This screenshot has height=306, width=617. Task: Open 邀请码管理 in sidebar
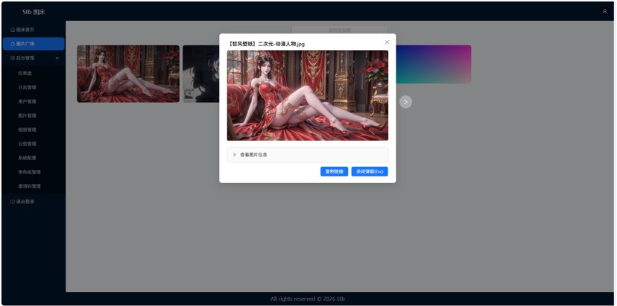tap(30, 186)
